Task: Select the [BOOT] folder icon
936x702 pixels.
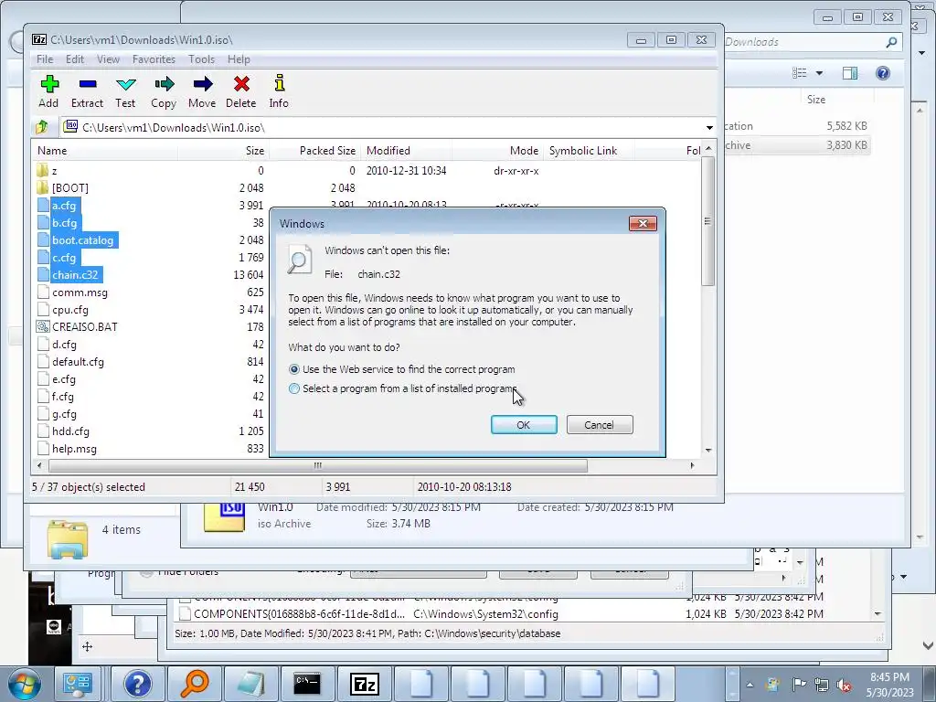Action: pyautogui.click(x=42, y=188)
